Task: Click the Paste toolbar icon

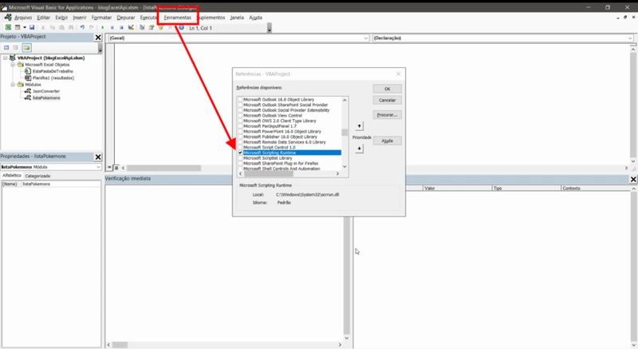Action: pos(61,27)
